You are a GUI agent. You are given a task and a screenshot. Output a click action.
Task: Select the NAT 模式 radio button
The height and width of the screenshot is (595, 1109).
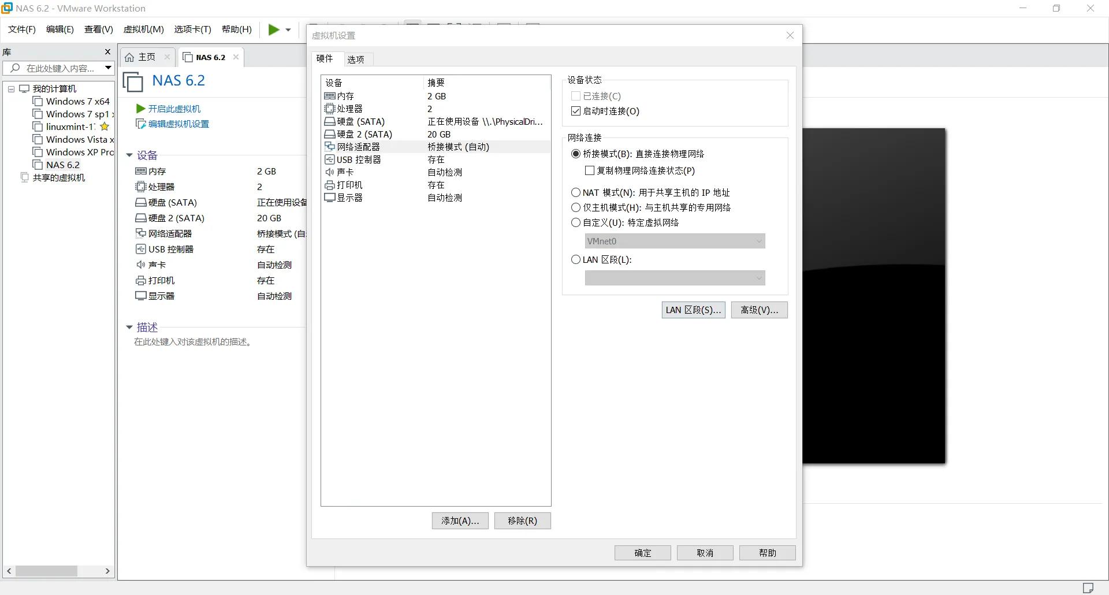[x=576, y=192]
